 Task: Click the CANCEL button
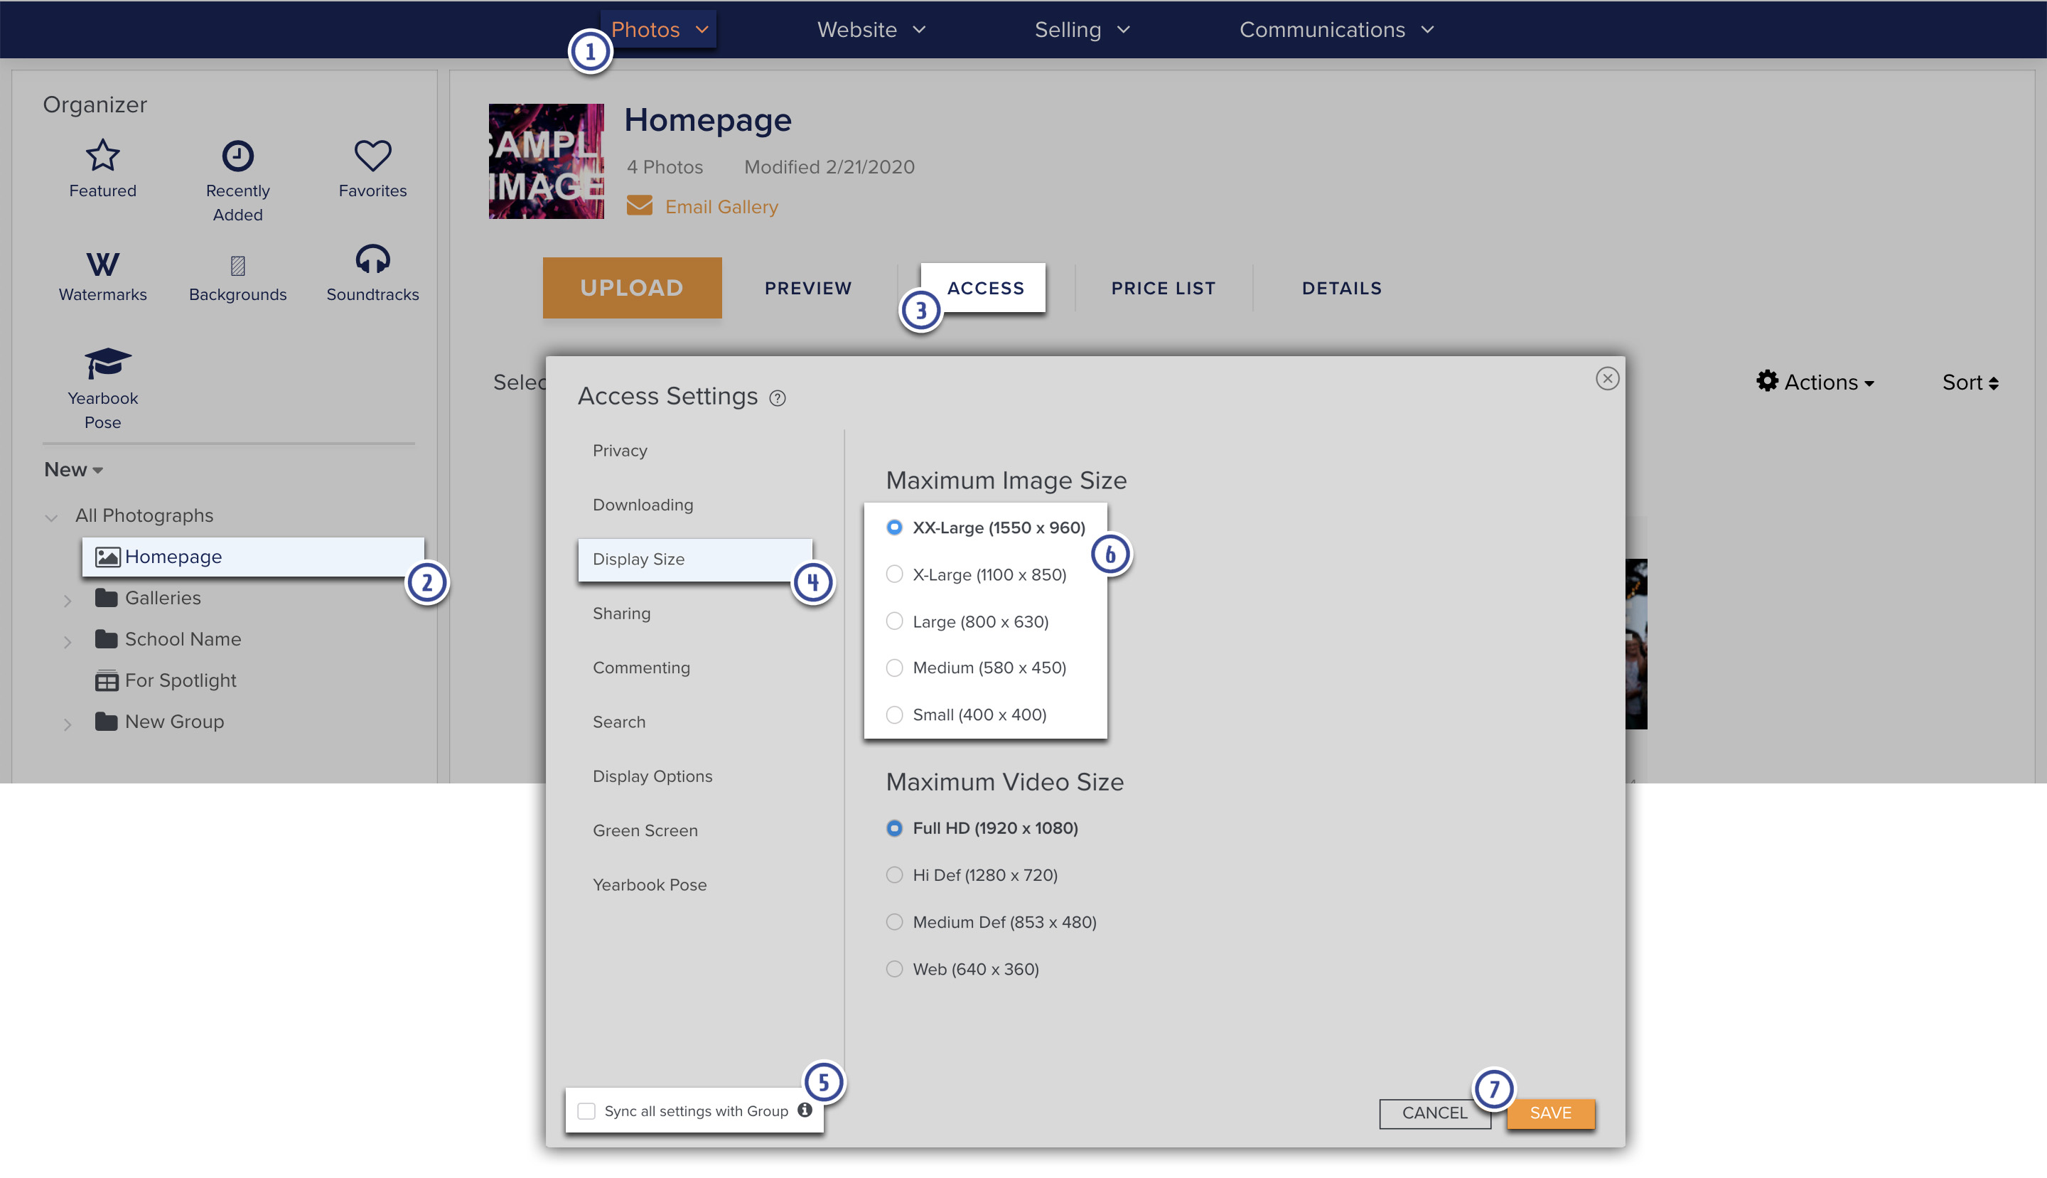pyautogui.click(x=1434, y=1113)
